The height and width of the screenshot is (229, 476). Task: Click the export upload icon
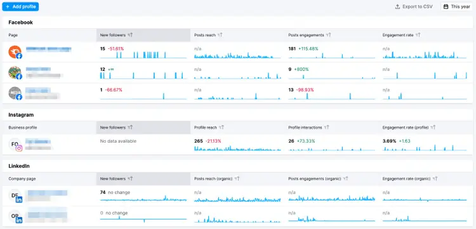[397, 7]
